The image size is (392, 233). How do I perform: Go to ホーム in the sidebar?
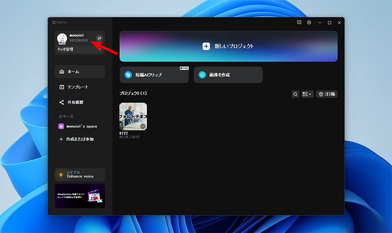coord(80,72)
